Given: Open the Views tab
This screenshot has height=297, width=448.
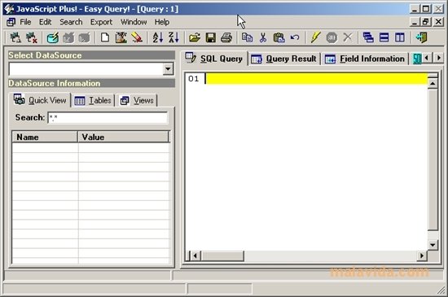Looking at the screenshot, I should tap(137, 100).
